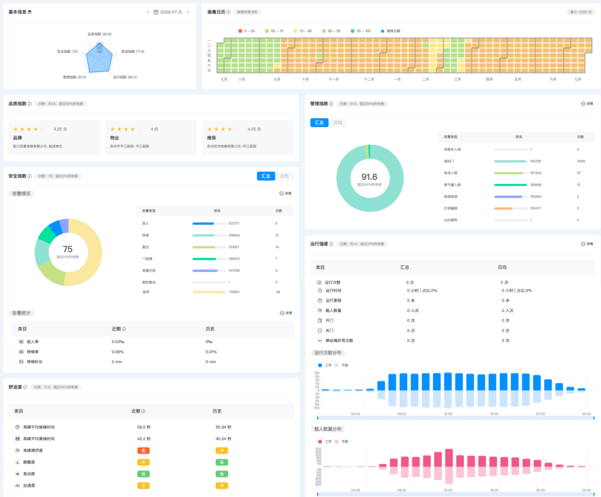601x497 pixels.
Task: Click the layers icon next to 基本信息
Action: (x=29, y=12)
